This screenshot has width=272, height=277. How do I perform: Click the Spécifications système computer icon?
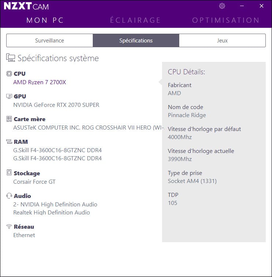(11, 58)
